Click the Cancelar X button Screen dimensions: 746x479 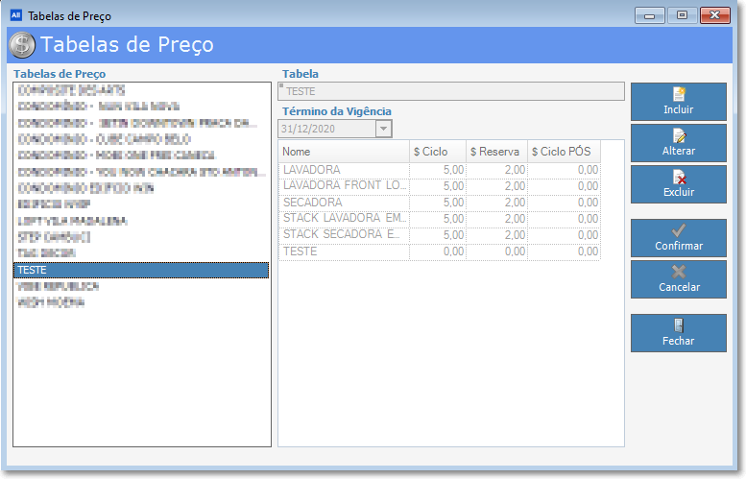[x=678, y=279]
